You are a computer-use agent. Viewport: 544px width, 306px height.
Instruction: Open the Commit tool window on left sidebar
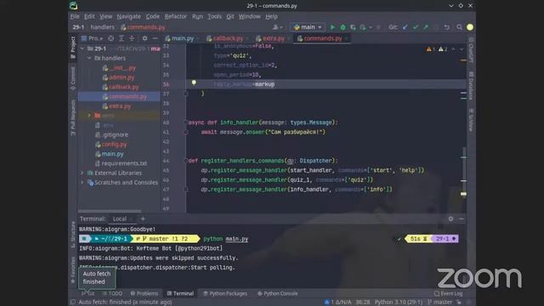73,78
